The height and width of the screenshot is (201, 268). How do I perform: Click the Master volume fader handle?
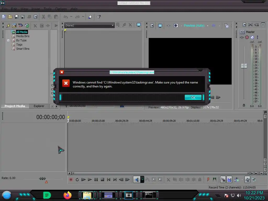point(244,66)
